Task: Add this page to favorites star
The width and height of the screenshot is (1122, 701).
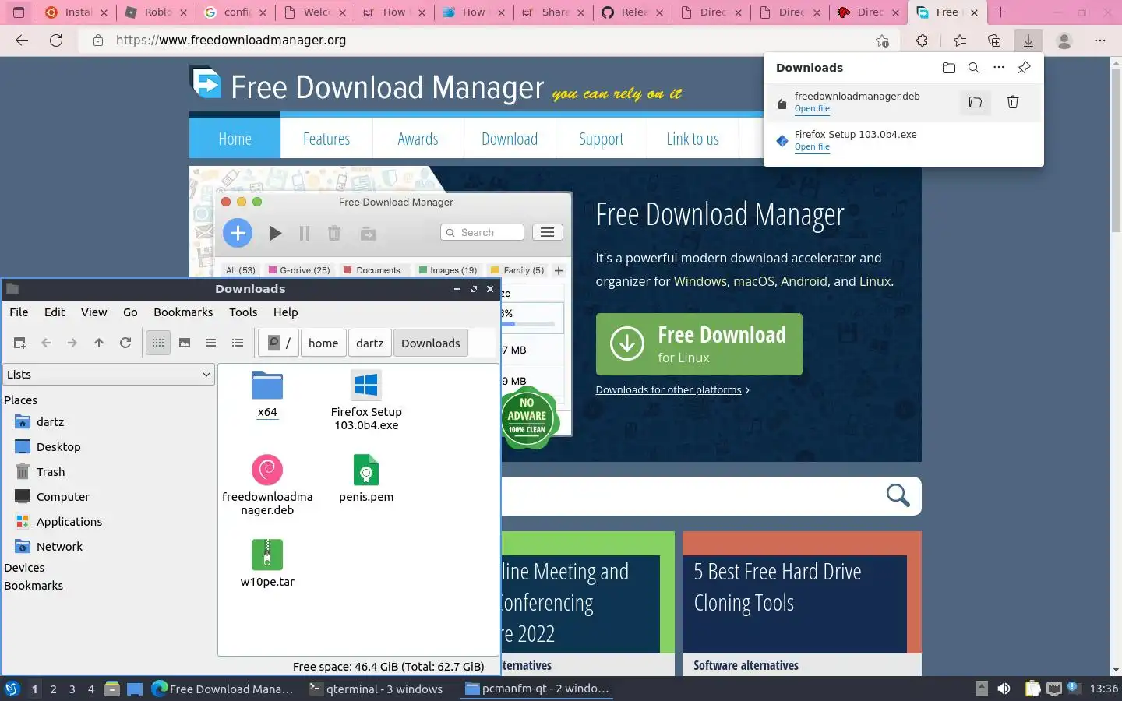Action: point(882,41)
